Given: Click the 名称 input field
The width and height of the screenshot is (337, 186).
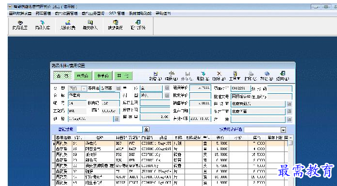Looking at the screenshot, I should click(94, 96).
